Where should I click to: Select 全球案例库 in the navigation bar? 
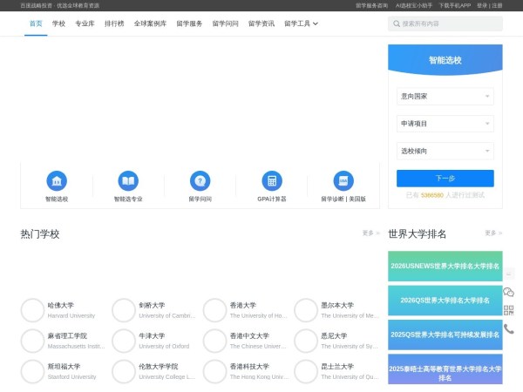(150, 24)
